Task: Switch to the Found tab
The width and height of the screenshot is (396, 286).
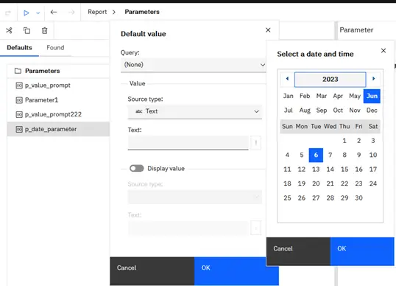Action: 55,47
